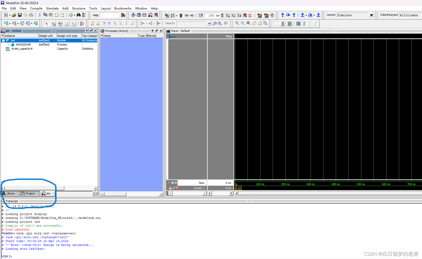Viewport: 422px width, 259px height.
Task: Select the Zoom Mode box tool
Action: click(53, 24)
